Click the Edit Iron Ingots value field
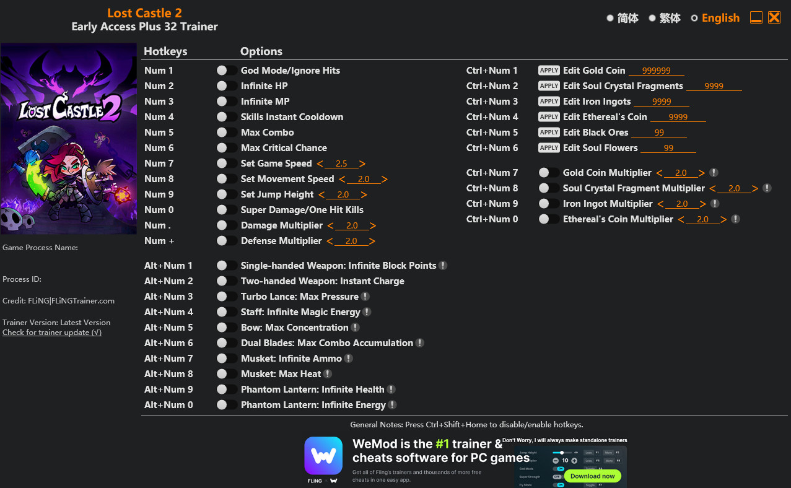The width and height of the screenshot is (791, 488). (661, 102)
